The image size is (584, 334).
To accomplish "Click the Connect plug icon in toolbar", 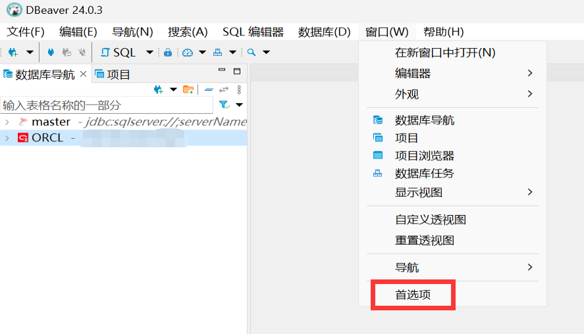I will [51, 53].
